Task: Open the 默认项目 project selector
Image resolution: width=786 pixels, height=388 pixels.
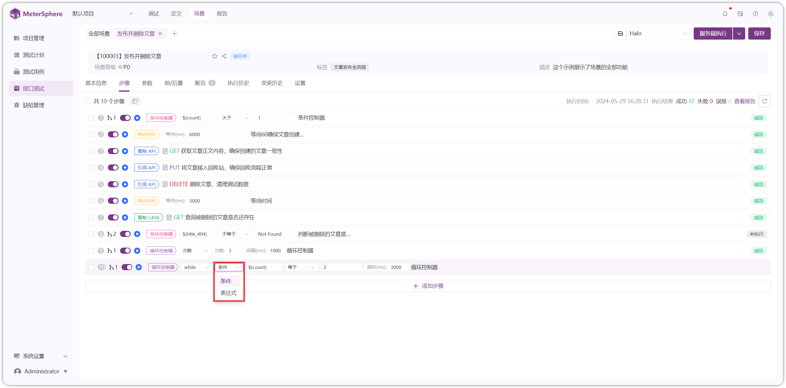Action: 103,14
